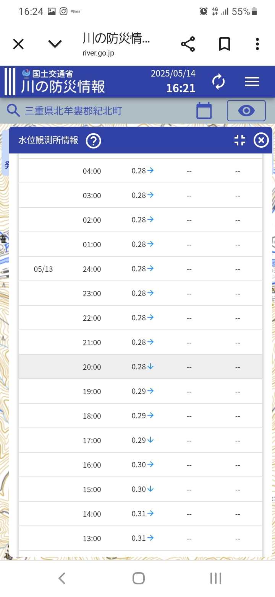The image size is (275, 597).
Task: Open the Android recent apps view
Action: pyautogui.click(x=216, y=578)
